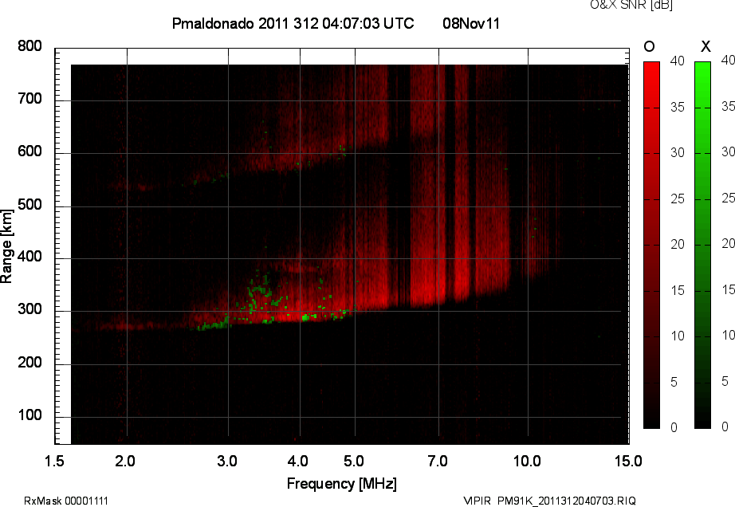
Task: Click the range axis label '400'
Action: (30, 257)
